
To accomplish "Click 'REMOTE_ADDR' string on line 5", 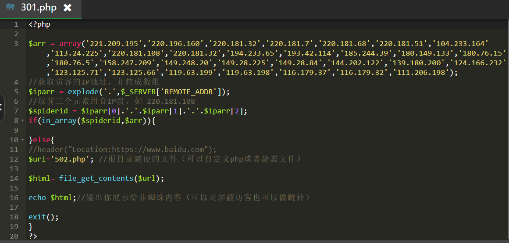I will pos(189,92).
